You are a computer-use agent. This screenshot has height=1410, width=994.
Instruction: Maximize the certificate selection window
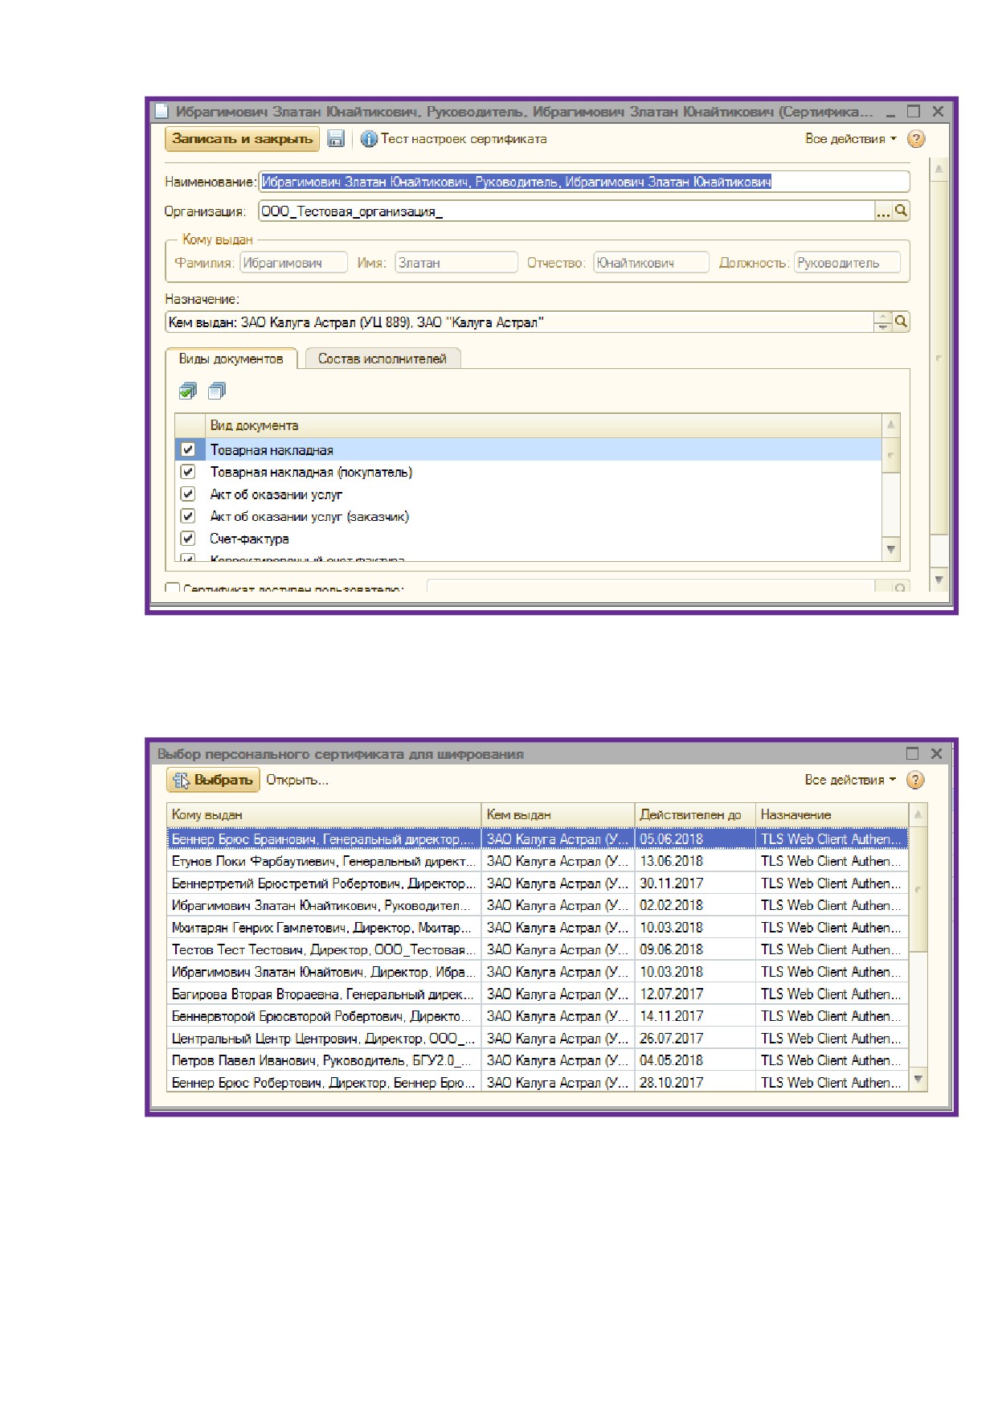click(x=912, y=753)
